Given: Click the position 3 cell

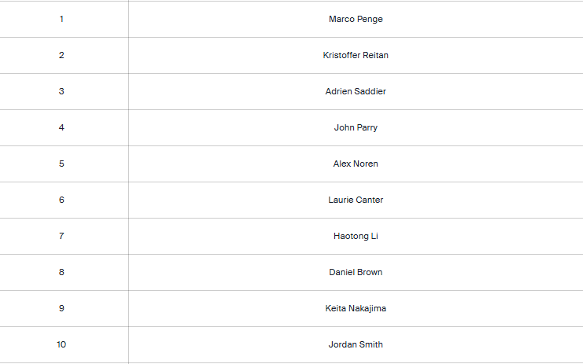Looking at the screenshot, I should pos(61,91).
